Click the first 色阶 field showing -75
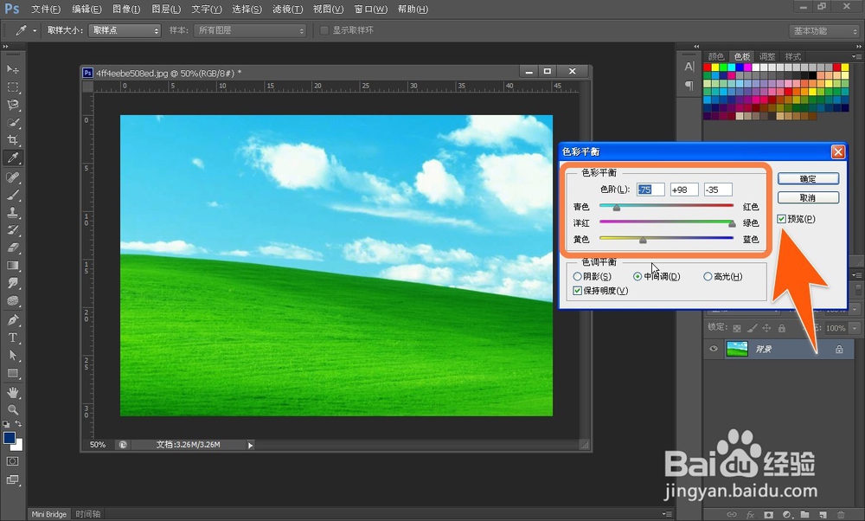Screen dimensions: 865x521 point(650,190)
